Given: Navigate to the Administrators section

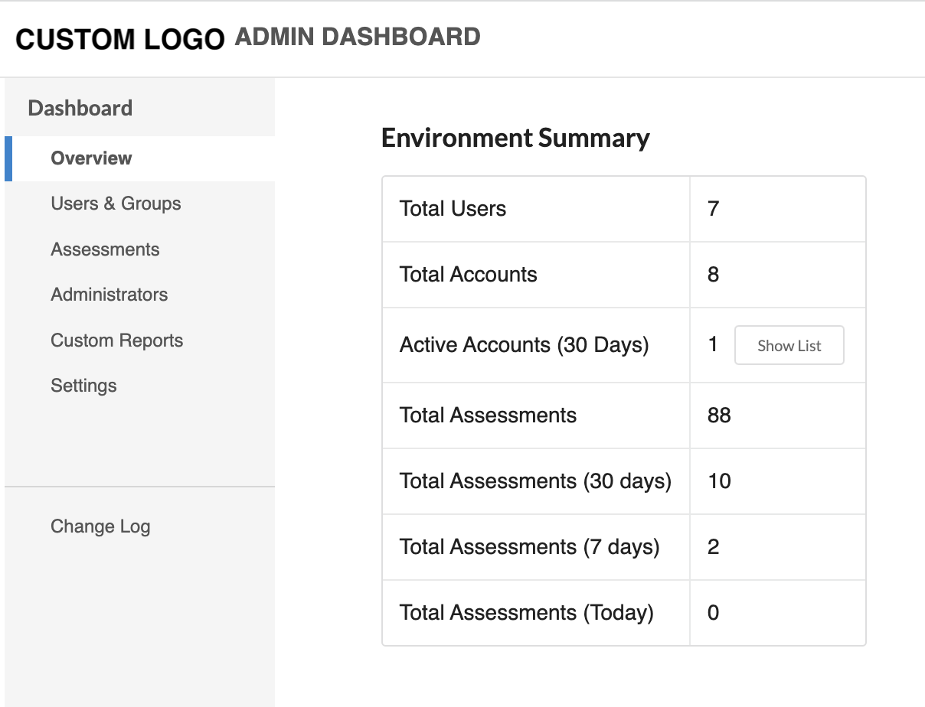Looking at the screenshot, I should (109, 295).
